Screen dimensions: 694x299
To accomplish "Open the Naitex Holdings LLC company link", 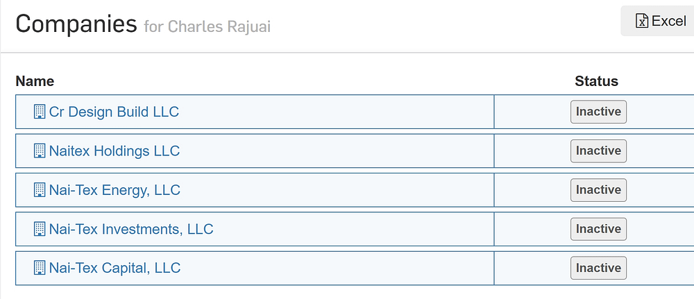I will click(x=115, y=151).
